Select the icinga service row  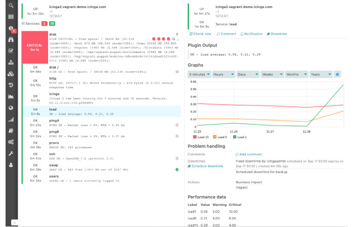(101, 98)
